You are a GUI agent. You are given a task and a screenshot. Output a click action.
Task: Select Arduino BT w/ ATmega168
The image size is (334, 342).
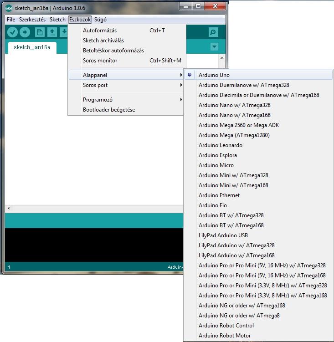258,225
